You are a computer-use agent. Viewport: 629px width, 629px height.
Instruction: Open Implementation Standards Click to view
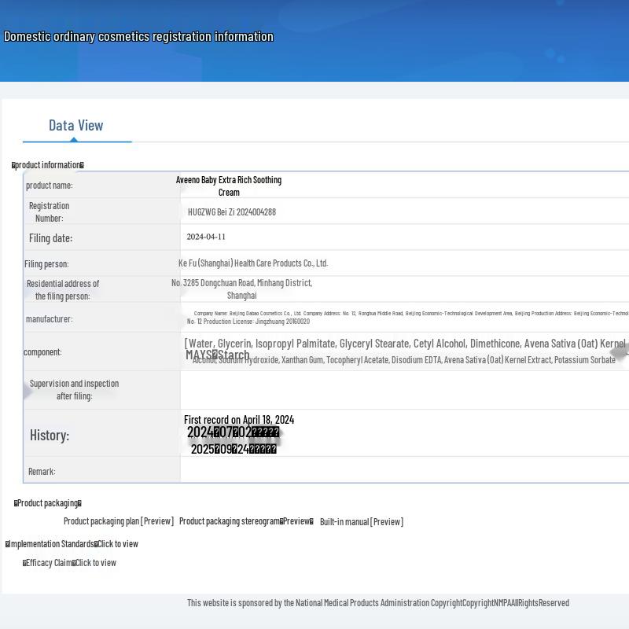(x=72, y=544)
